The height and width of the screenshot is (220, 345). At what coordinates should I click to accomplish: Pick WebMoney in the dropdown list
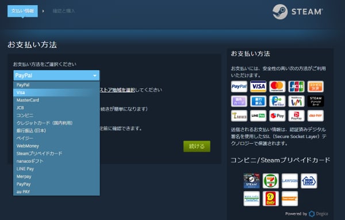56,146
